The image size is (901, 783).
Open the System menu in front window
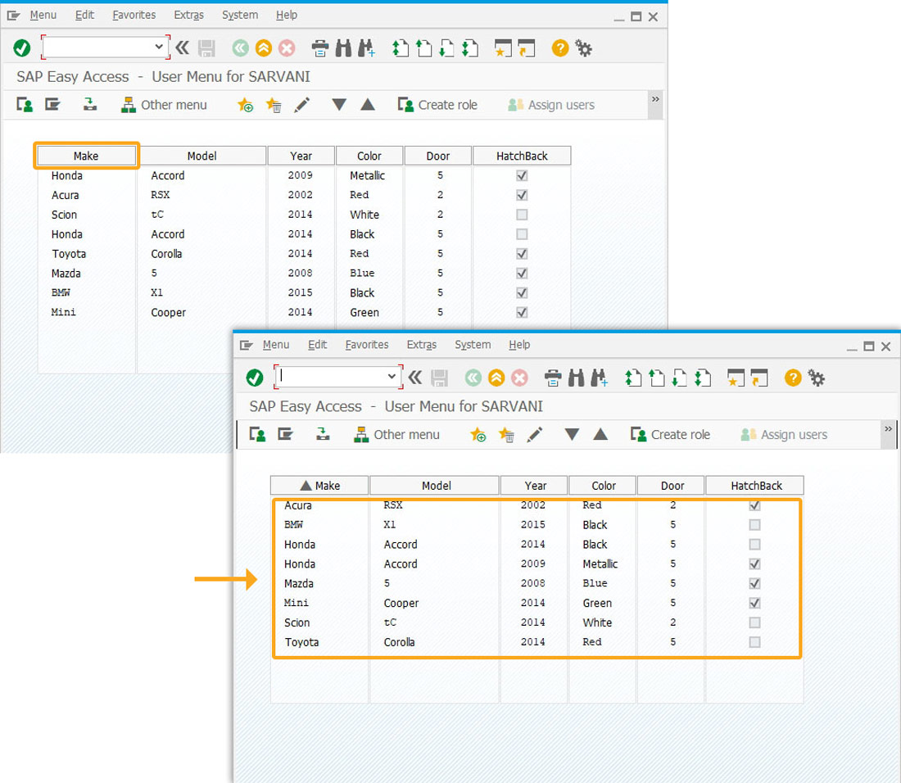pyautogui.click(x=473, y=345)
